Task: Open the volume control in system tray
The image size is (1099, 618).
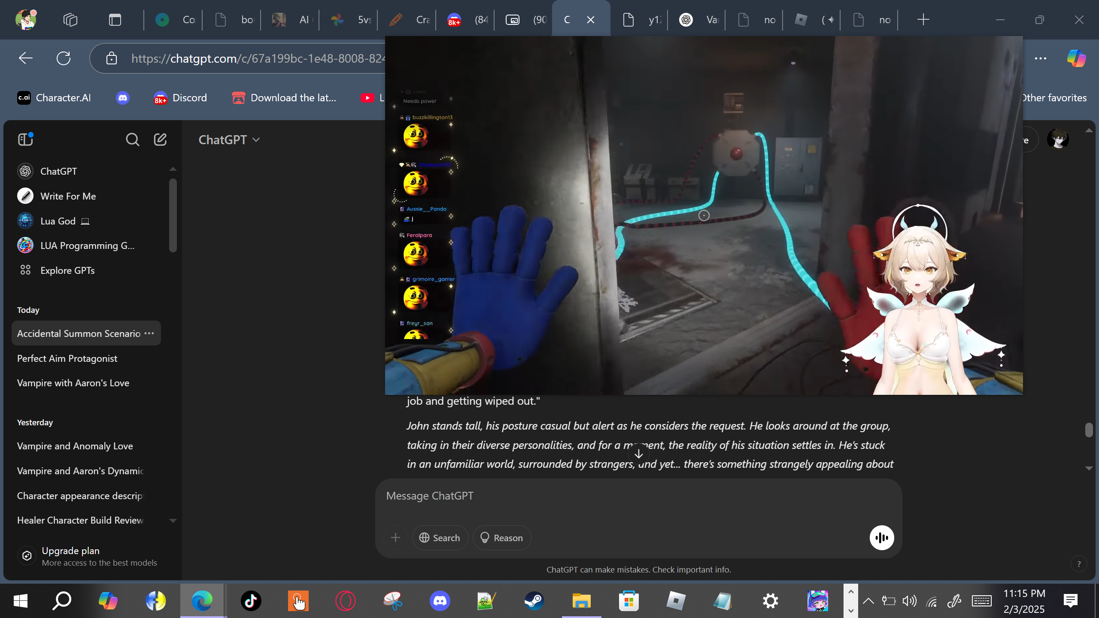Action: coord(909,600)
